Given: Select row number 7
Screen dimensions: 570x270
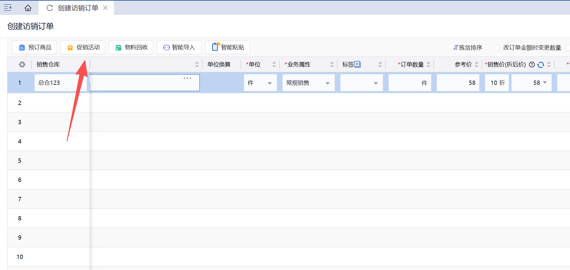Looking at the screenshot, I should pyautogui.click(x=20, y=199).
